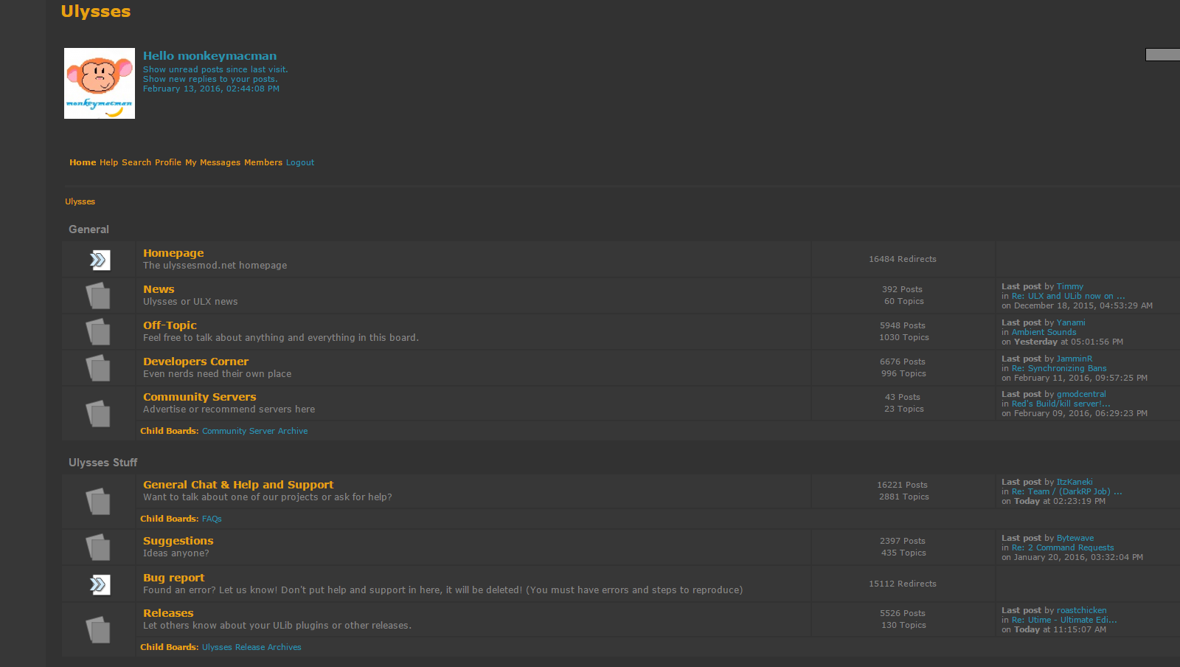Click the General category header

click(x=88, y=229)
